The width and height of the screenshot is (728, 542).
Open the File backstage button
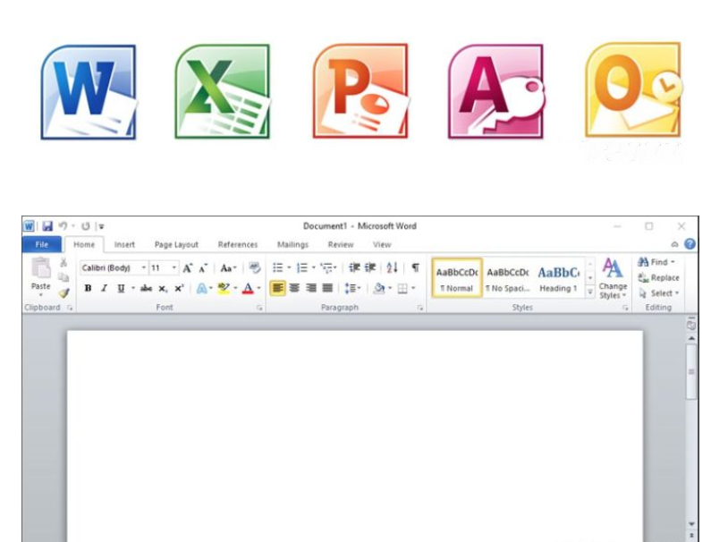pos(42,244)
